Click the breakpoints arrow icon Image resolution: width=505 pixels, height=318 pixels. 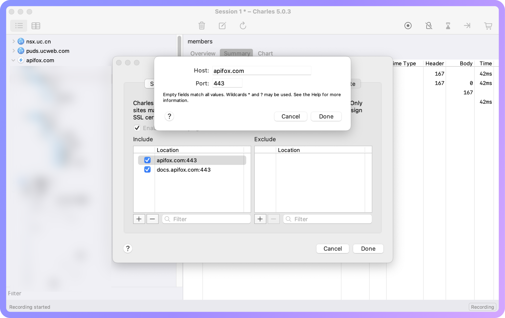pos(467,25)
